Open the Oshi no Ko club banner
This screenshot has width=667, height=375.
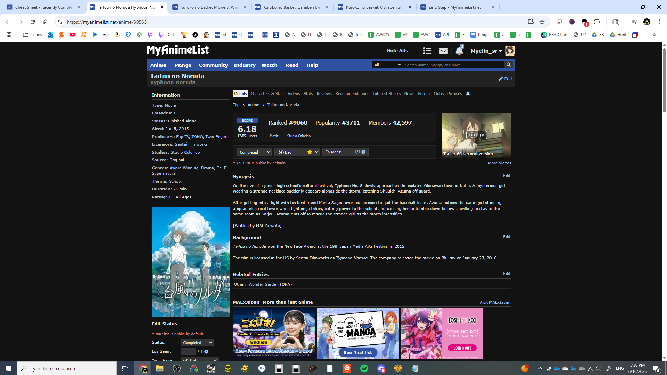tap(442, 334)
